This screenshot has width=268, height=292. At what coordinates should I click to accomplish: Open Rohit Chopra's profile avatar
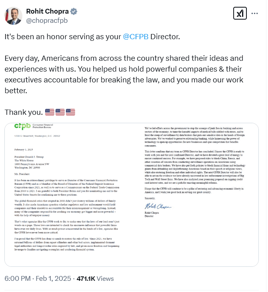pos(13,15)
